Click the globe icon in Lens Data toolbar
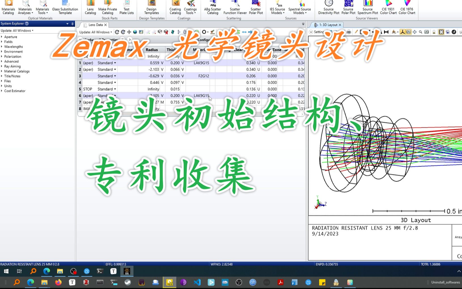Viewport: 462px width, 289px height. tap(135, 32)
